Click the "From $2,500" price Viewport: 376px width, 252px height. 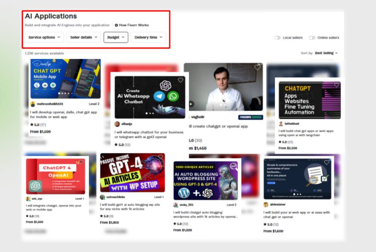[288, 148]
